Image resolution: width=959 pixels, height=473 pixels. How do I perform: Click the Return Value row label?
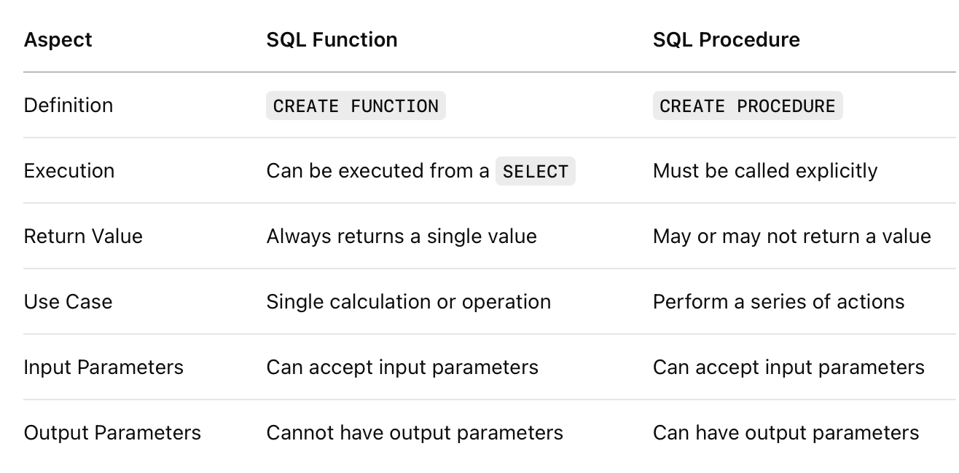click(x=83, y=236)
